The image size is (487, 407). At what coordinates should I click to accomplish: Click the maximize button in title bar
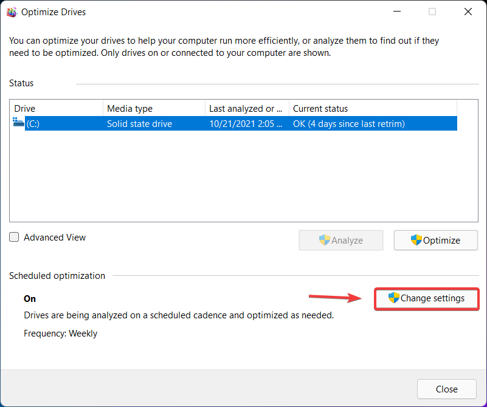[432, 12]
